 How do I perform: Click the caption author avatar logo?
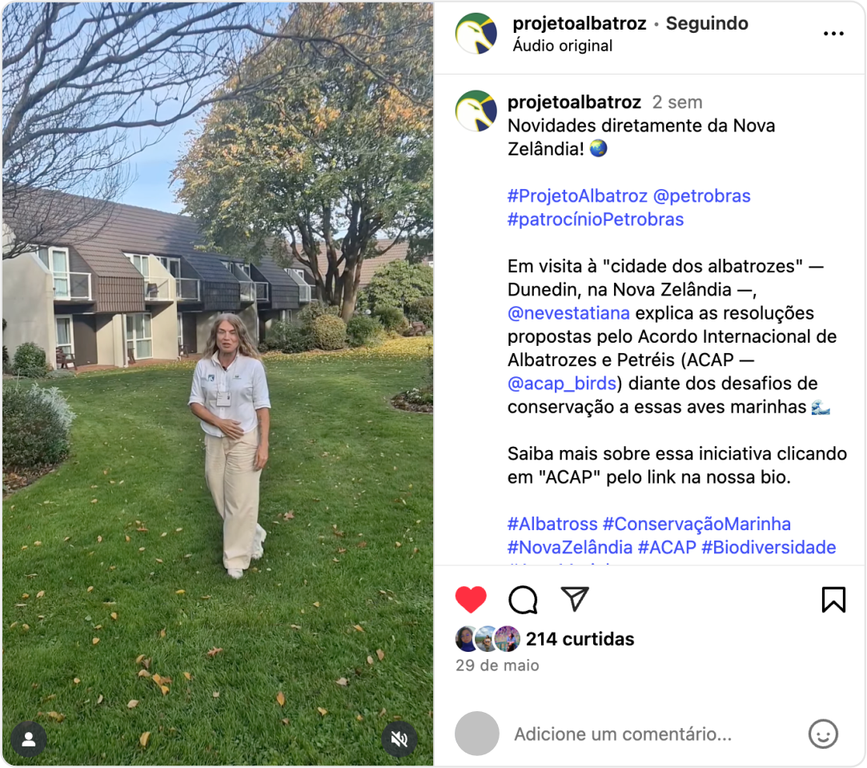(476, 111)
